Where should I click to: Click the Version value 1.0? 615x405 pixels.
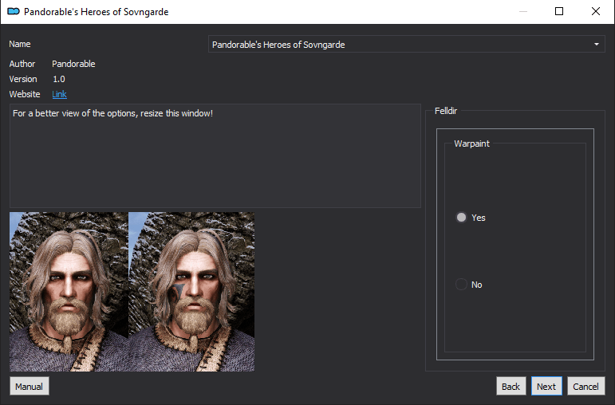59,79
